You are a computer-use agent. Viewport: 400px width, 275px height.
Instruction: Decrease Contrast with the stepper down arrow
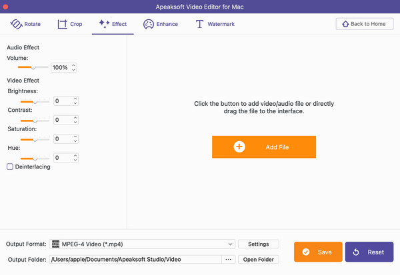coord(75,122)
